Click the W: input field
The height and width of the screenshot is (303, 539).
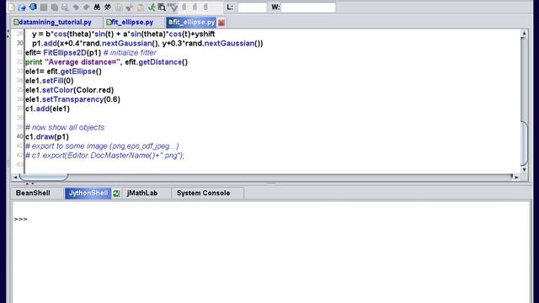[x=308, y=8]
